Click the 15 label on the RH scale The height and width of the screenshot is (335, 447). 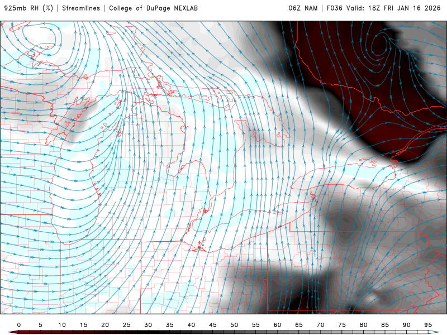pos(83,325)
